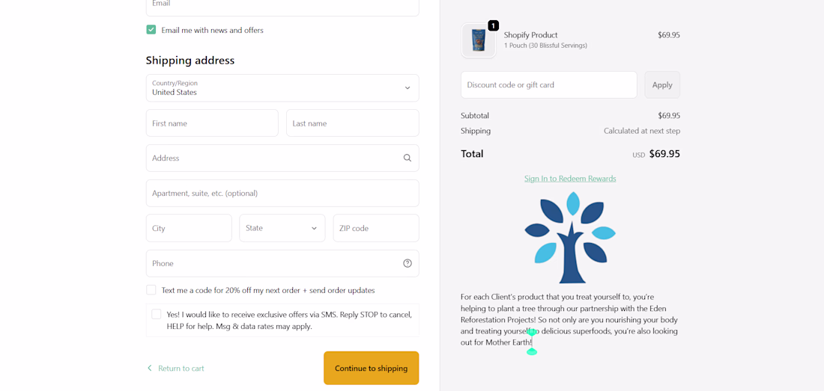
Task: Expand the State dropdown
Action: pyautogui.click(x=282, y=228)
